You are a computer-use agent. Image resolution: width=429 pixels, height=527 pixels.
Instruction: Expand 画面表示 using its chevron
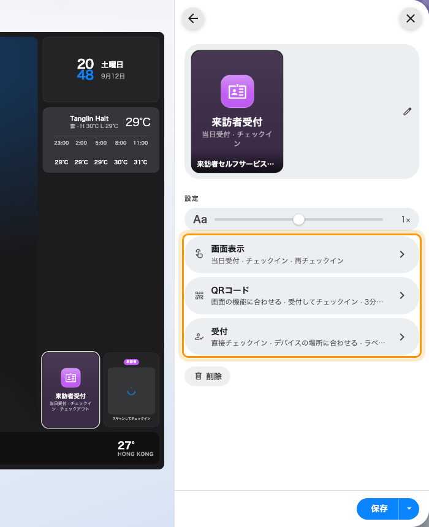(x=402, y=254)
